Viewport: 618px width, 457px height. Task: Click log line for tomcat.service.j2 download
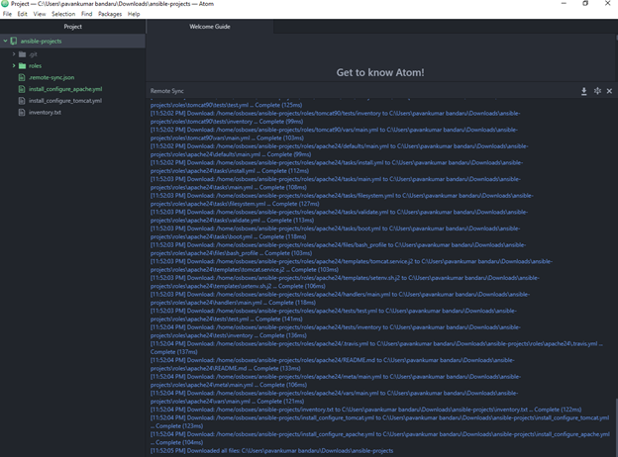(x=352, y=265)
